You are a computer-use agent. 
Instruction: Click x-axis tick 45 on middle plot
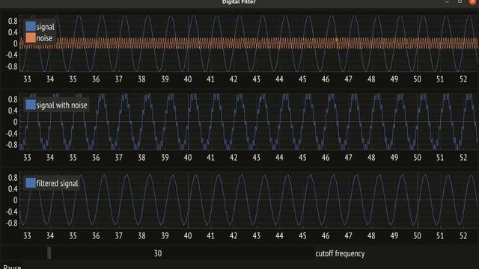point(302,158)
